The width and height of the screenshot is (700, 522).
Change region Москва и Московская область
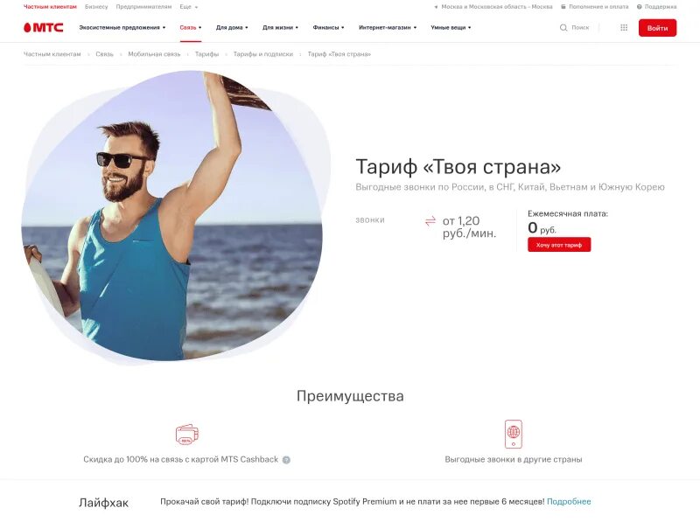coord(493,7)
